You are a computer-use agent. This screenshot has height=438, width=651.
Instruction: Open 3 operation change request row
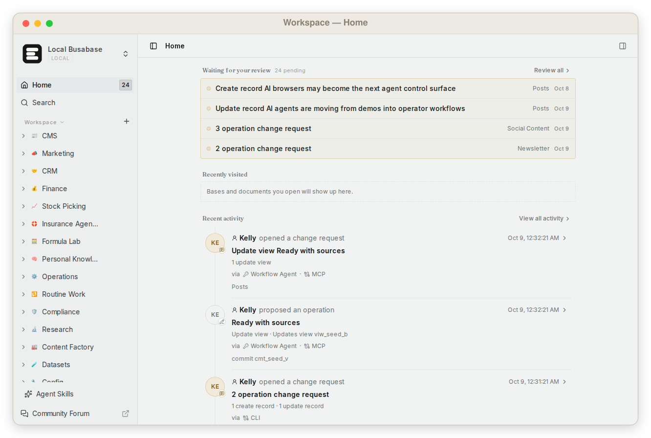388,129
